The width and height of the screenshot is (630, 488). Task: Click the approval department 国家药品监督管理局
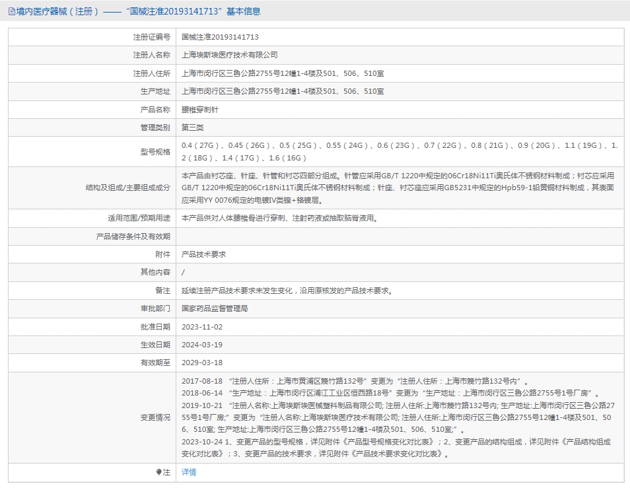coord(215,308)
